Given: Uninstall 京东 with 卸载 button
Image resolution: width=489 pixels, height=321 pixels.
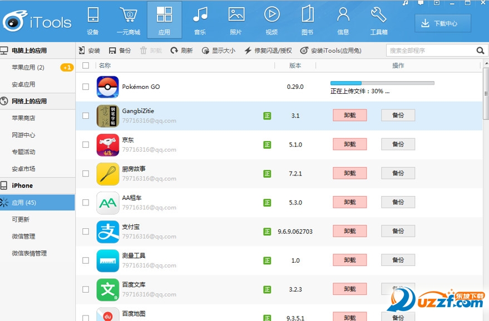Looking at the screenshot, I should 350,144.
